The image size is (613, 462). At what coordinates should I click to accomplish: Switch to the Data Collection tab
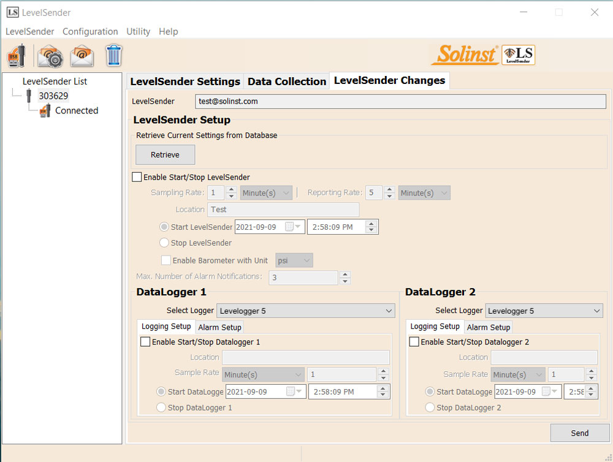pos(286,80)
